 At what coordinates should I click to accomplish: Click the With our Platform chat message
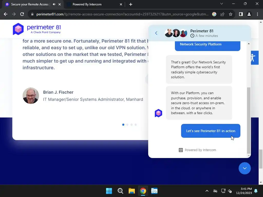tap(199, 103)
